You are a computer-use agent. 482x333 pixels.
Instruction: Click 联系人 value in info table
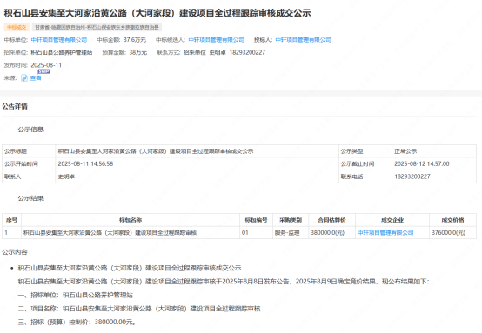66,176
